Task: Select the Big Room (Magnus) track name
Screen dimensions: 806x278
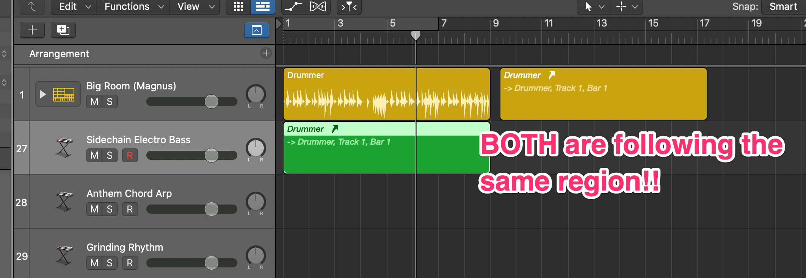Action: pyautogui.click(x=131, y=86)
